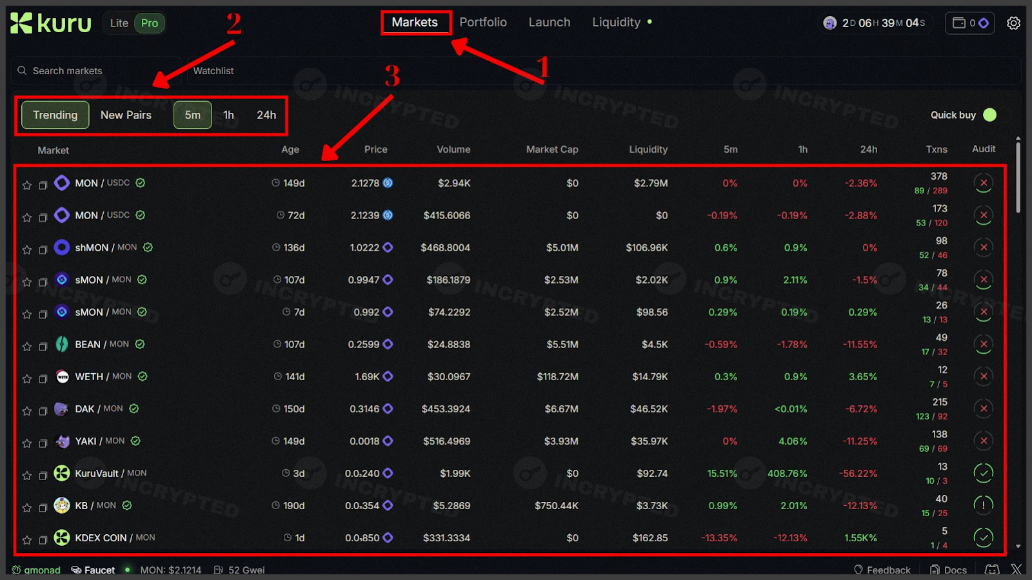Screen dimensions: 1032x580
Task: Open the Faucet link
Action: 94,570
